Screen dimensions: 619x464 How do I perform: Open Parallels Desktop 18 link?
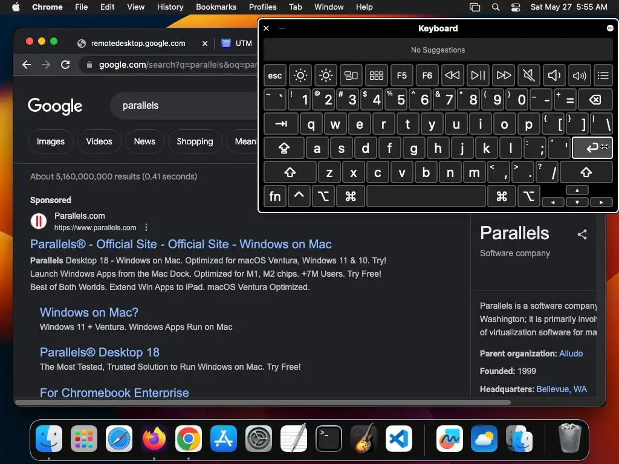tap(100, 352)
